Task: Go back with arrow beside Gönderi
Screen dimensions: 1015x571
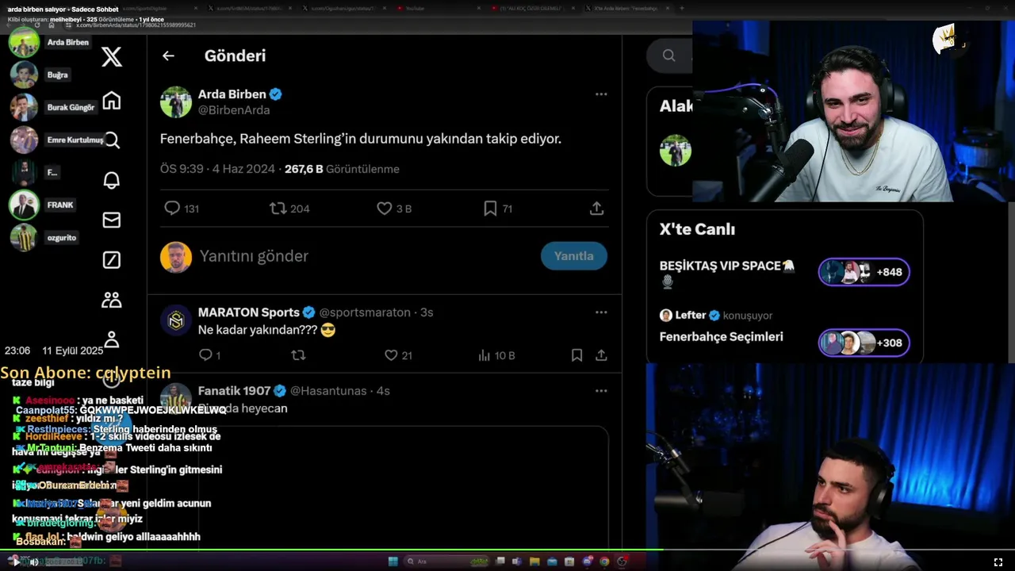Action: 168,56
